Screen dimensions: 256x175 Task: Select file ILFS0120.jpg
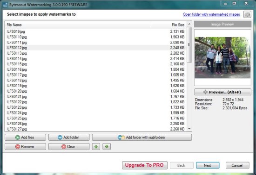pyautogui.click(x=96, y=91)
